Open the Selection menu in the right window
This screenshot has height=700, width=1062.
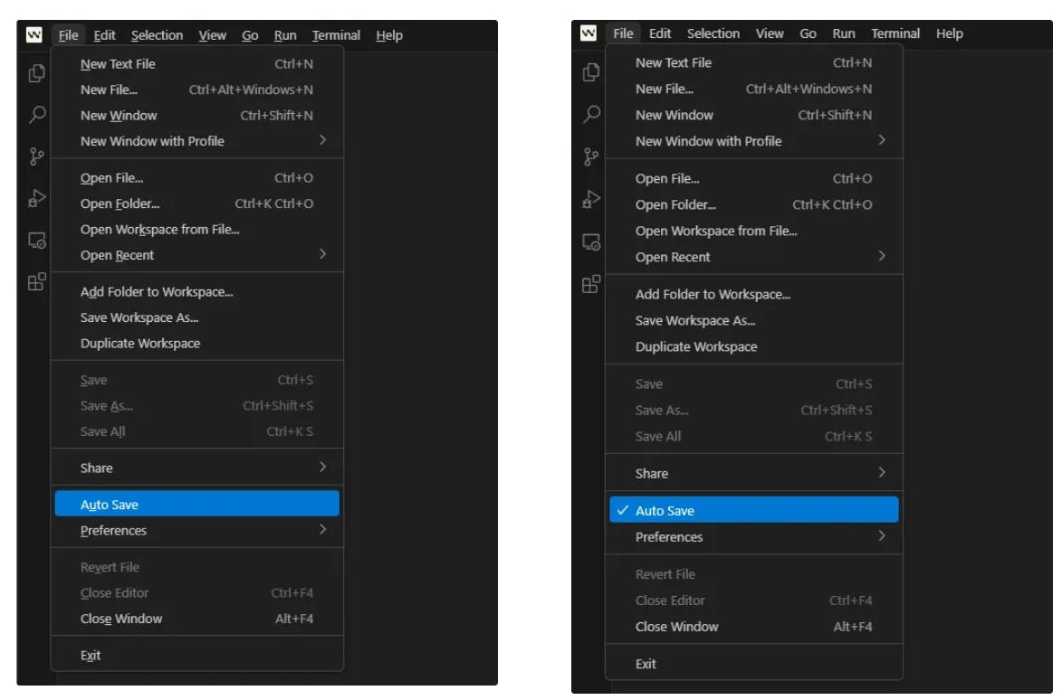[x=713, y=33]
